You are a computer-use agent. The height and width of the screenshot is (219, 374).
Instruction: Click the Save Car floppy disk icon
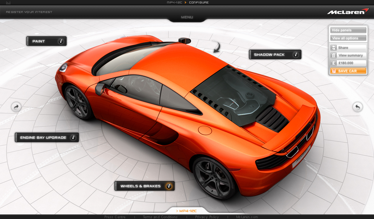[334, 71]
